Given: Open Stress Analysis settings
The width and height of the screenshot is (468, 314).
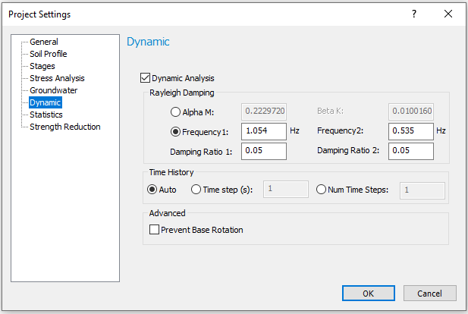Looking at the screenshot, I should click(57, 78).
